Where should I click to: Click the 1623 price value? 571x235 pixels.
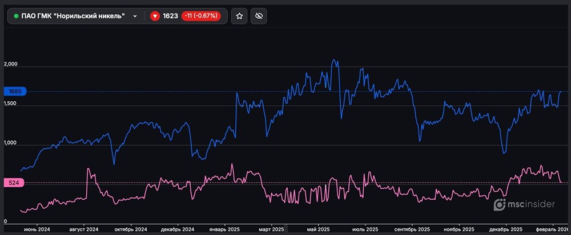click(x=170, y=16)
